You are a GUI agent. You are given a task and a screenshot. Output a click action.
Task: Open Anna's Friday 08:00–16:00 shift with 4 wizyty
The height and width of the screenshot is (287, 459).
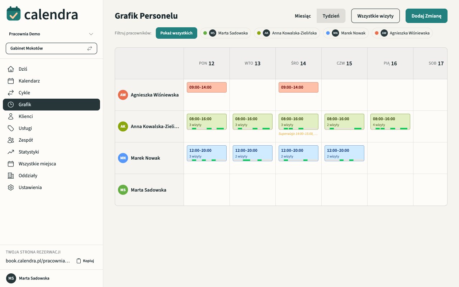(x=390, y=122)
